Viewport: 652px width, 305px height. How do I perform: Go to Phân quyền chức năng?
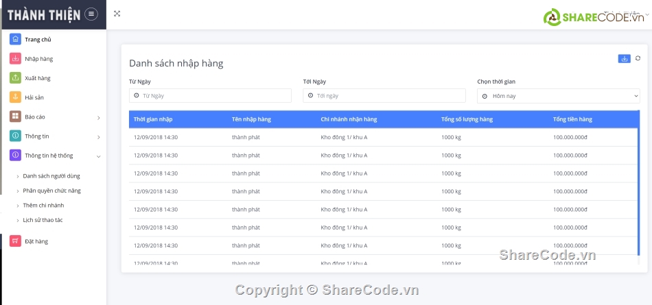tap(51, 191)
